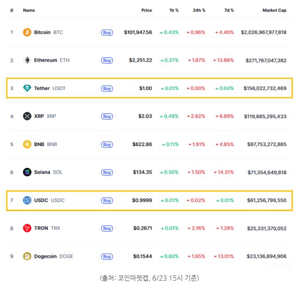Click the XRP black X icon
The width and height of the screenshot is (298, 283).
pyautogui.click(x=27, y=116)
